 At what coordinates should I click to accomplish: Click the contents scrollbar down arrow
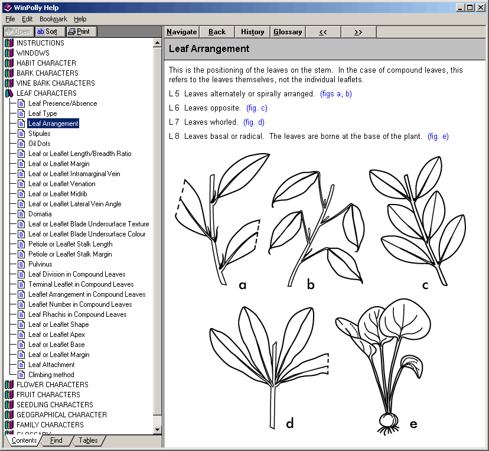pyautogui.click(x=157, y=429)
